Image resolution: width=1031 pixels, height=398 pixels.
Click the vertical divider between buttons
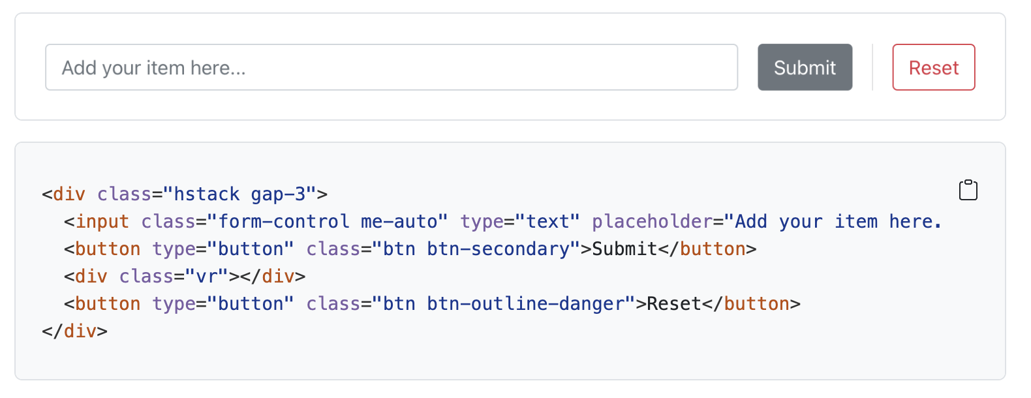tap(873, 67)
